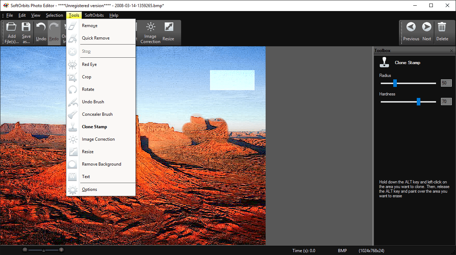Click the Radius value field showing 50
Image resolution: width=456 pixels, height=255 pixels.
click(446, 83)
